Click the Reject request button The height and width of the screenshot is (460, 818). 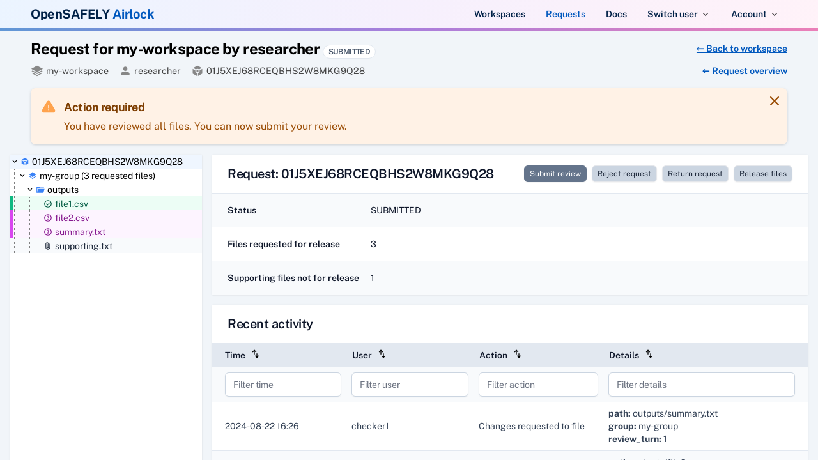624,174
